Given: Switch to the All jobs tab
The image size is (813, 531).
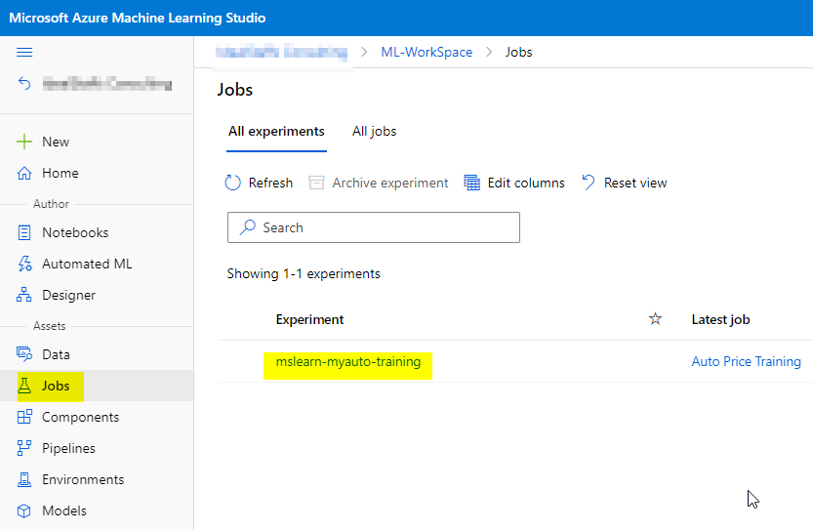Looking at the screenshot, I should pos(374,131).
